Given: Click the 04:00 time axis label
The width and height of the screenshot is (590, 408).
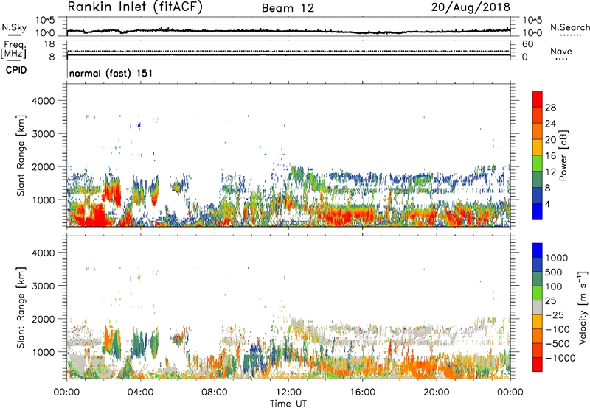Looking at the screenshot, I should 141,393.
